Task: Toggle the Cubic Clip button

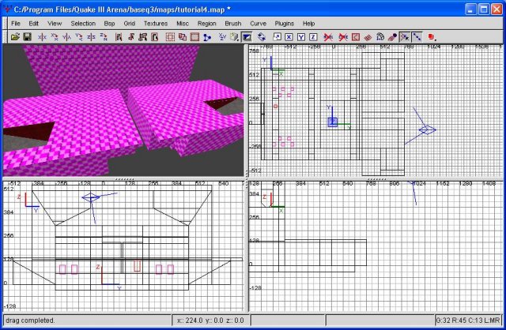Action: [x=247, y=37]
